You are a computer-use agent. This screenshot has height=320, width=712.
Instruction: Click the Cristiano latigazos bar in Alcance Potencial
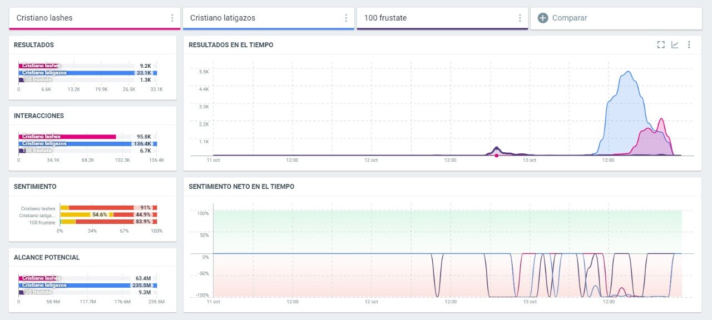88,286
